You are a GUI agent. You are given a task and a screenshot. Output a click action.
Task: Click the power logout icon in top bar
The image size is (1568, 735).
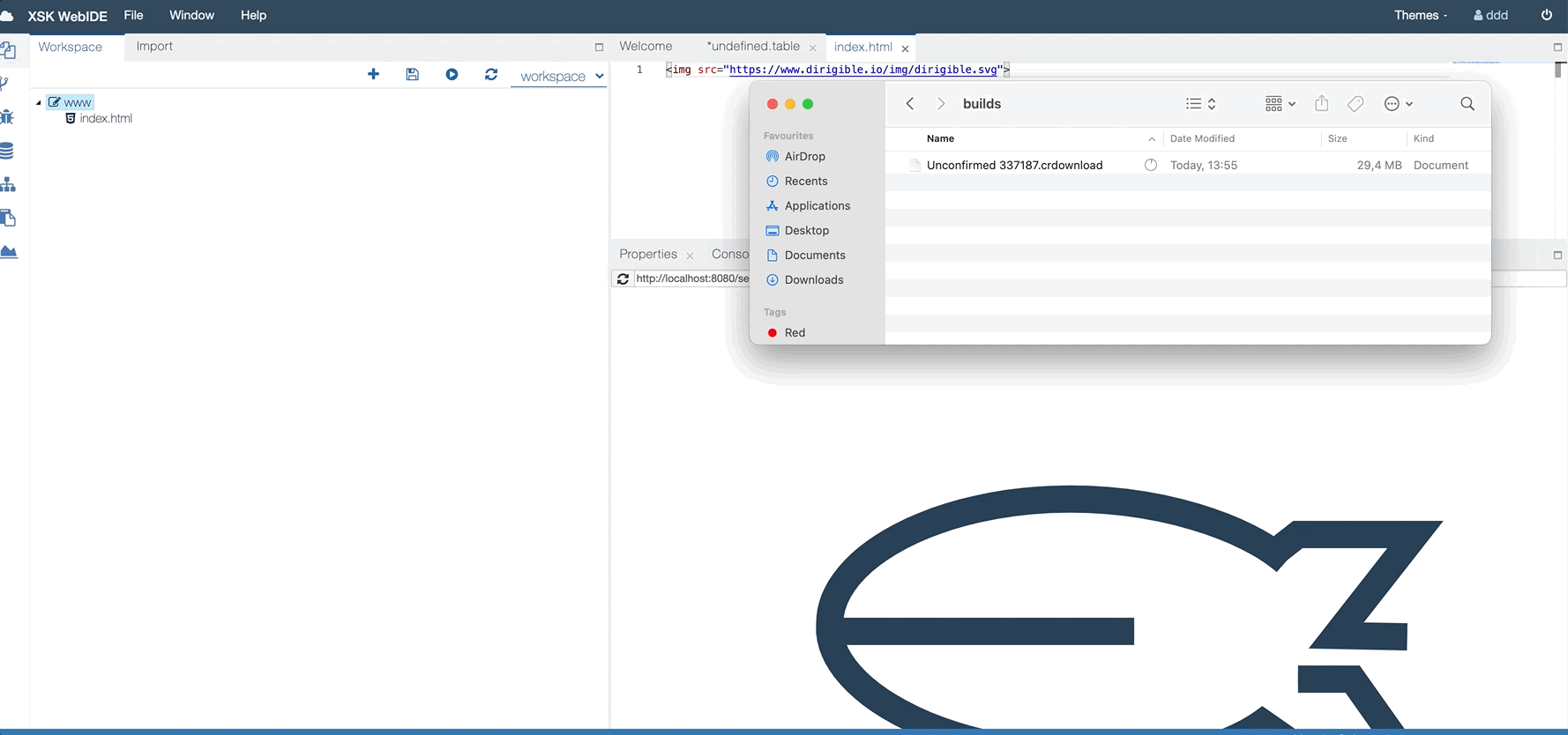tap(1547, 15)
